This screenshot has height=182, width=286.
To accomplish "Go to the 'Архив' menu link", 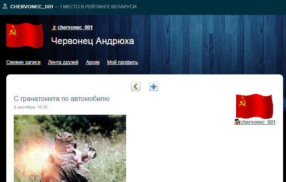I will 93,62.
